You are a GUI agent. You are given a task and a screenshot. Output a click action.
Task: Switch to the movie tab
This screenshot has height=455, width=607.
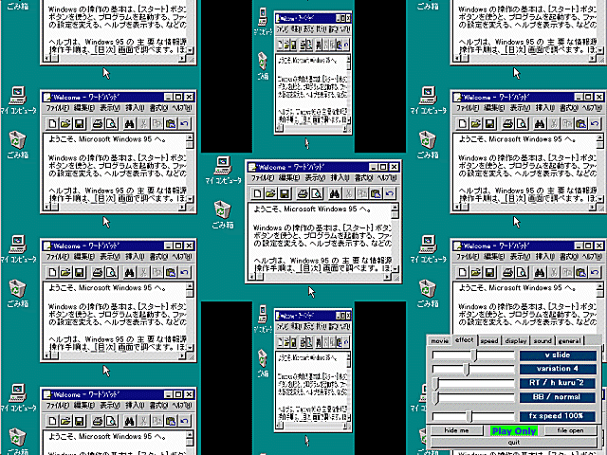[x=440, y=341]
